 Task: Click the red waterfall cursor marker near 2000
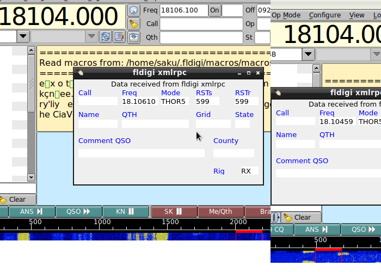point(249,231)
